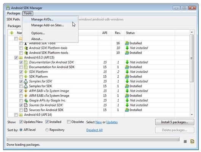Click installed Sources for Android SDK file icon
Screen dimensions: 201x152
(x=26, y=110)
